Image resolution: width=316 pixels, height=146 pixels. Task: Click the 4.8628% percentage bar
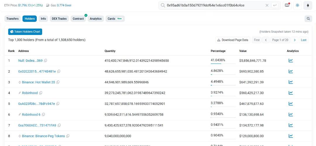(223, 75)
